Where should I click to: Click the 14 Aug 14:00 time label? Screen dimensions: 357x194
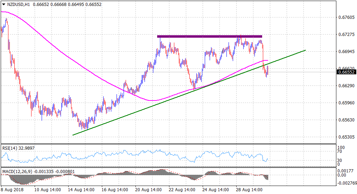(81, 189)
